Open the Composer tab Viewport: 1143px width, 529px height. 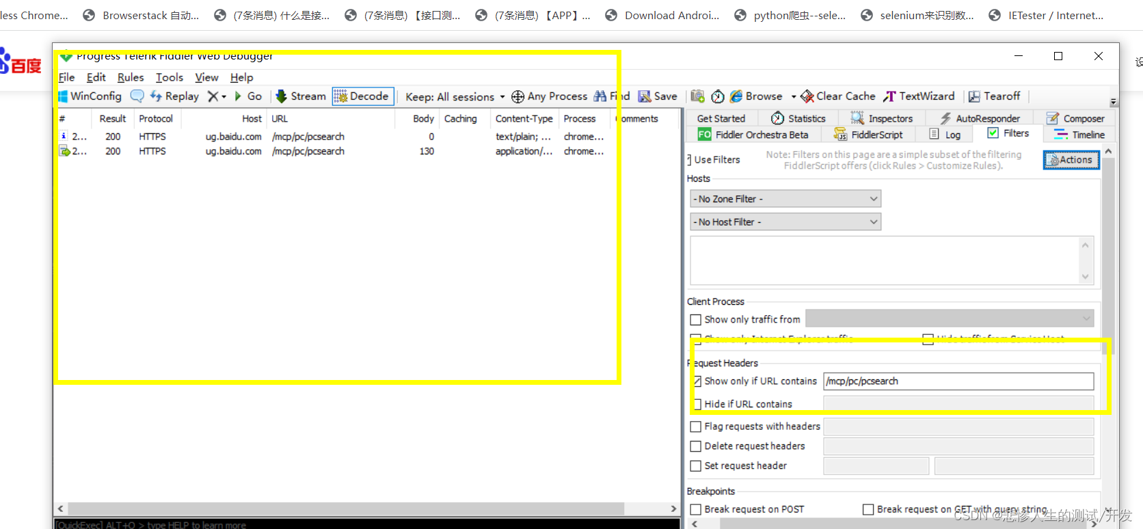(x=1075, y=118)
